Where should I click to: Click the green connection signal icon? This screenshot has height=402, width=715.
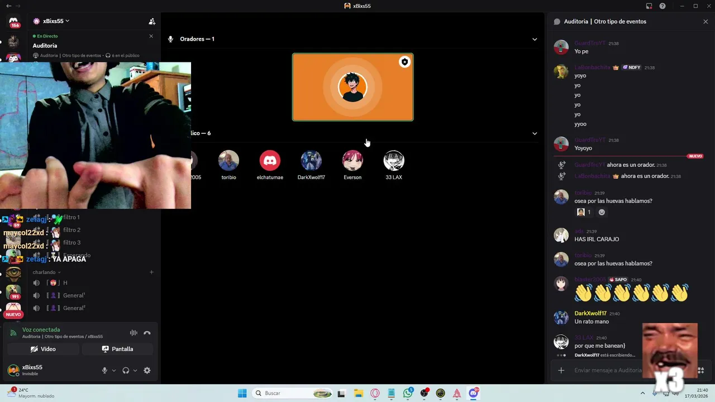pyautogui.click(x=13, y=333)
